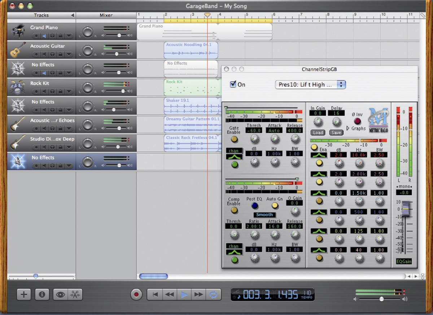
Task: Click the Acoustic Guitar pan knob
Action: pyautogui.click(x=88, y=51)
